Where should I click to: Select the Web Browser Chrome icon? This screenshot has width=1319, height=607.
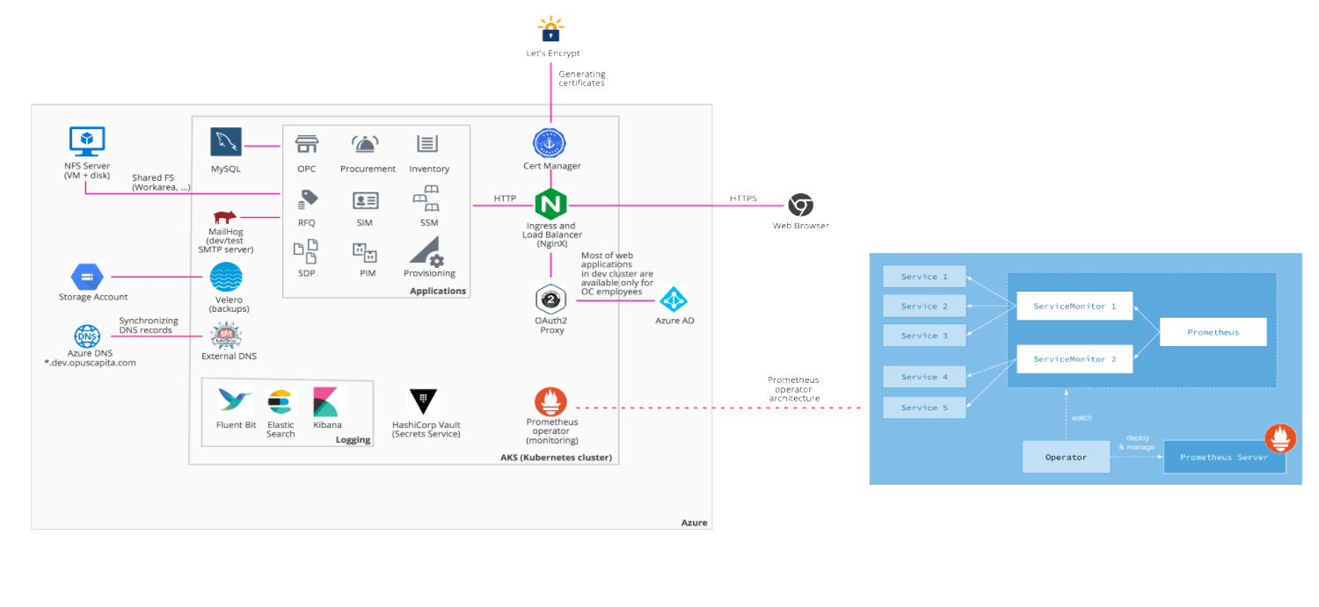[x=800, y=206]
